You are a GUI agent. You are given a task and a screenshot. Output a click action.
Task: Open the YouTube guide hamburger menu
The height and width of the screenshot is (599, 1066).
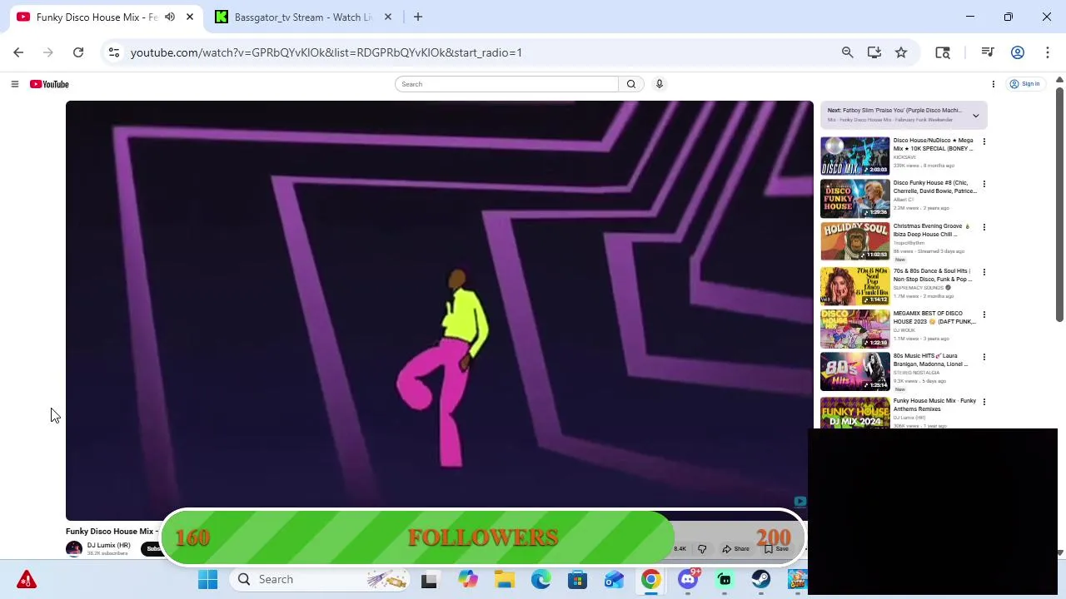pyautogui.click(x=14, y=84)
